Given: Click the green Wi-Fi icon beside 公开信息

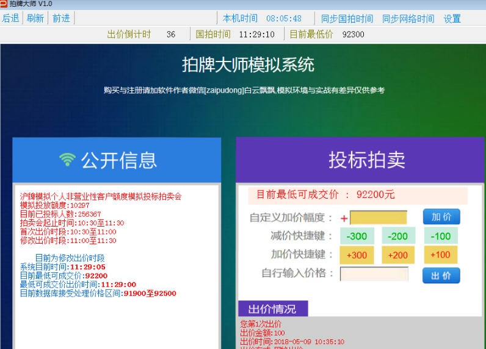Looking at the screenshot, I should pyautogui.click(x=67, y=160).
